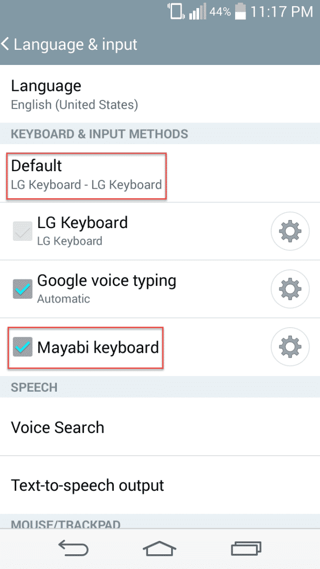Viewport: 320px width, 569px height.
Task: Select the Mayabi keyboard label
Action: pyautogui.click(x=98, y=348)
